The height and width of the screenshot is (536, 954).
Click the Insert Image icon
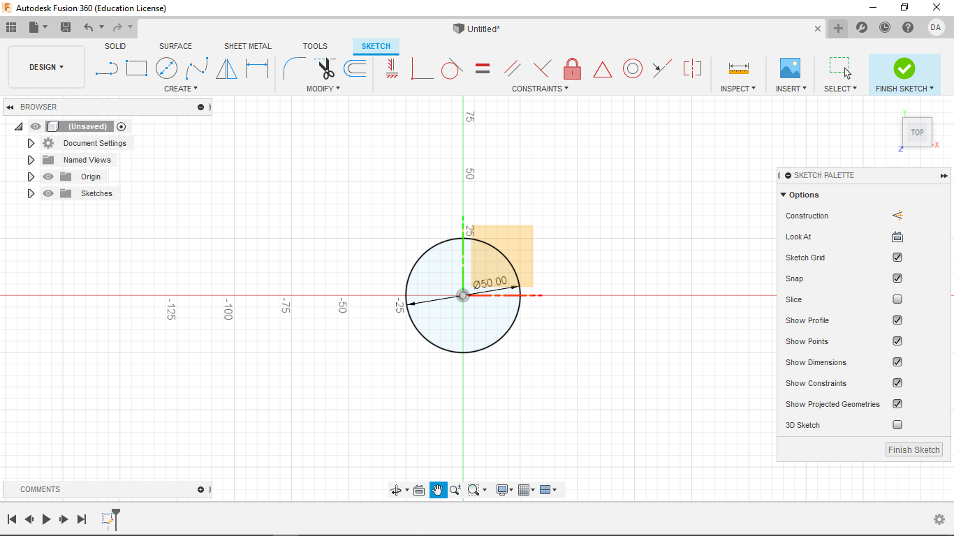coord(790,68)
